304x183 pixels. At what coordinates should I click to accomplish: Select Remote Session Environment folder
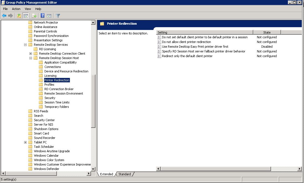pyautogui.click(x=64, y=93)
